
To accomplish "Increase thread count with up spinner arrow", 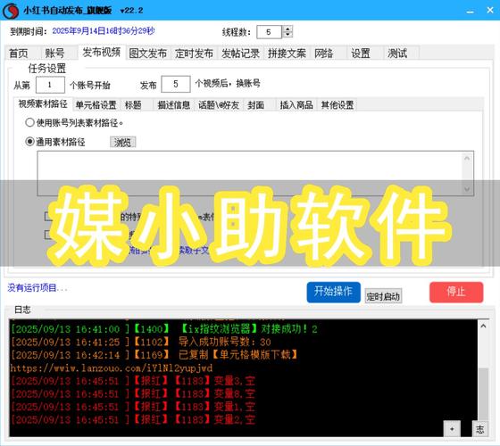I will click(287, 29).
